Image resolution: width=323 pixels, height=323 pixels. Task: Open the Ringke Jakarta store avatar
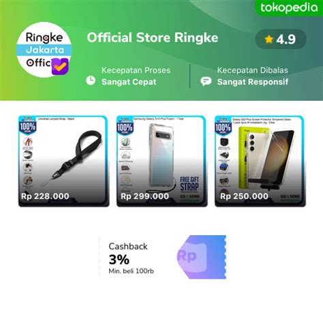44,50
